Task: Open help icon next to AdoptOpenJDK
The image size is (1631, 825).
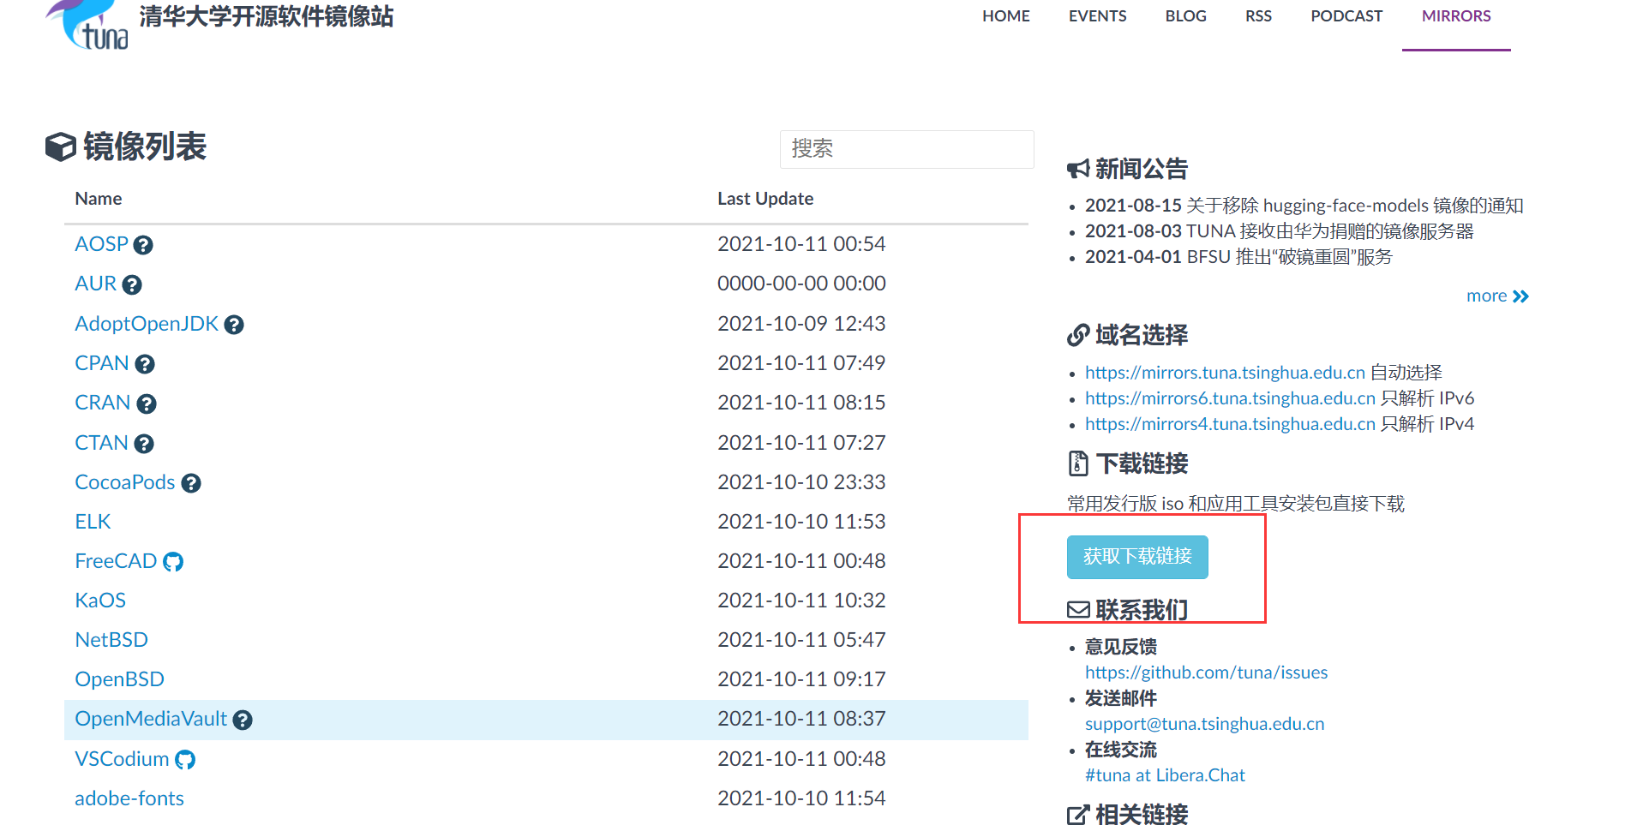Action: tap(234, 326)
